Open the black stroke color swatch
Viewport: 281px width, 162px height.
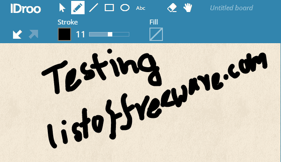[64, 34]
